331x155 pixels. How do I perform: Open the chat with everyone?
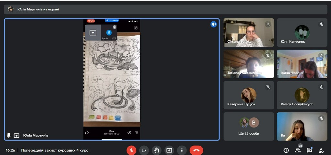click(x=309, y=150)
